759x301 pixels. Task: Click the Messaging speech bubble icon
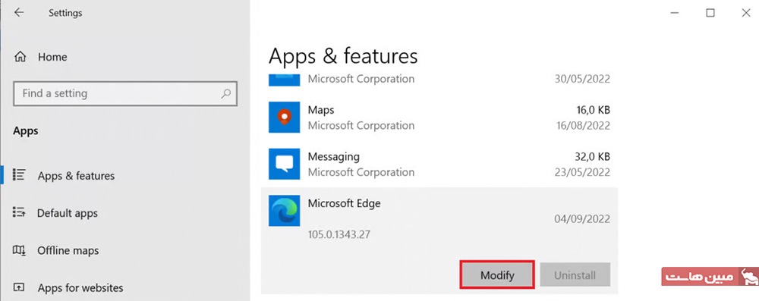click(x=284, y=164)
